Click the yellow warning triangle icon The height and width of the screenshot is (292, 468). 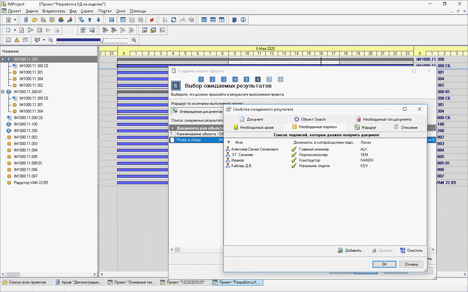(x=17, y=40)
